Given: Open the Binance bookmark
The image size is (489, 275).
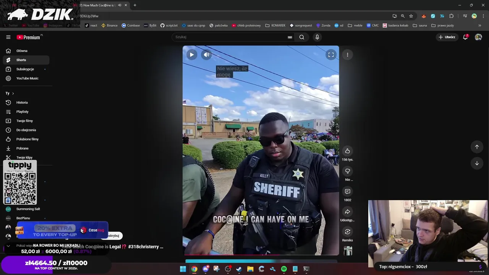Looking at the screenshot, I should click(109, 26).
